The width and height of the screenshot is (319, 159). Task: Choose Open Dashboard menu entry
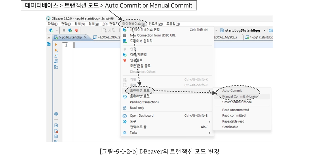tap(167, 115)
